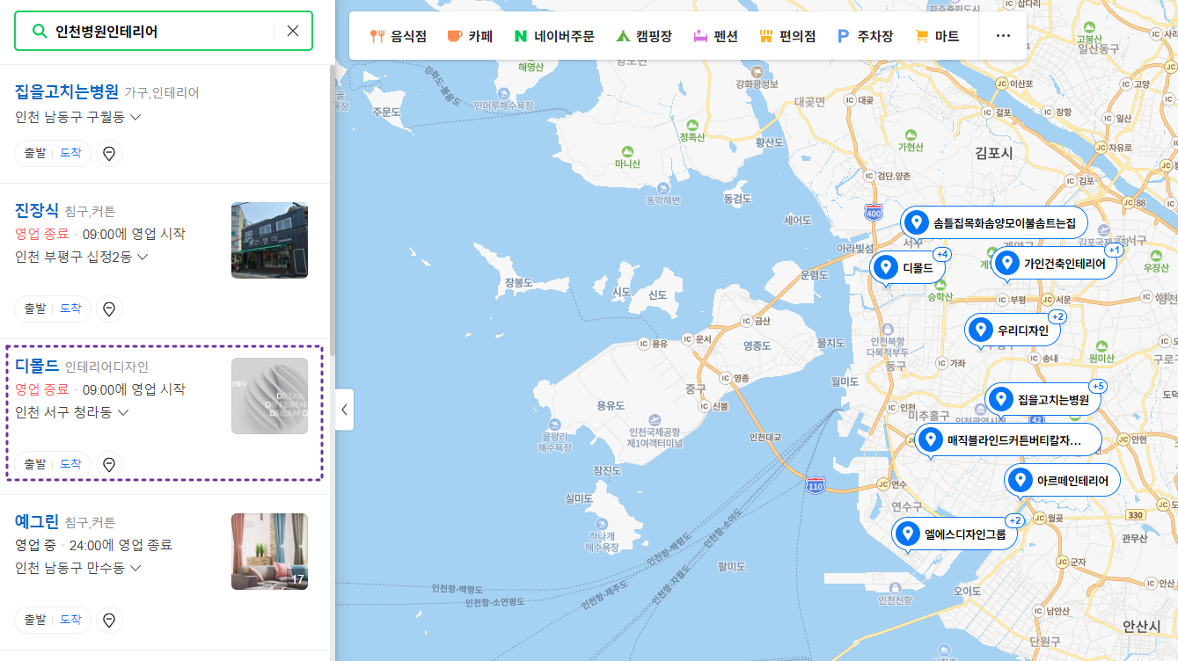Viewport: 1178px width, 661px height.
Task: Set 디몰드 as 출발 point
Action: (x=34, y=463)
